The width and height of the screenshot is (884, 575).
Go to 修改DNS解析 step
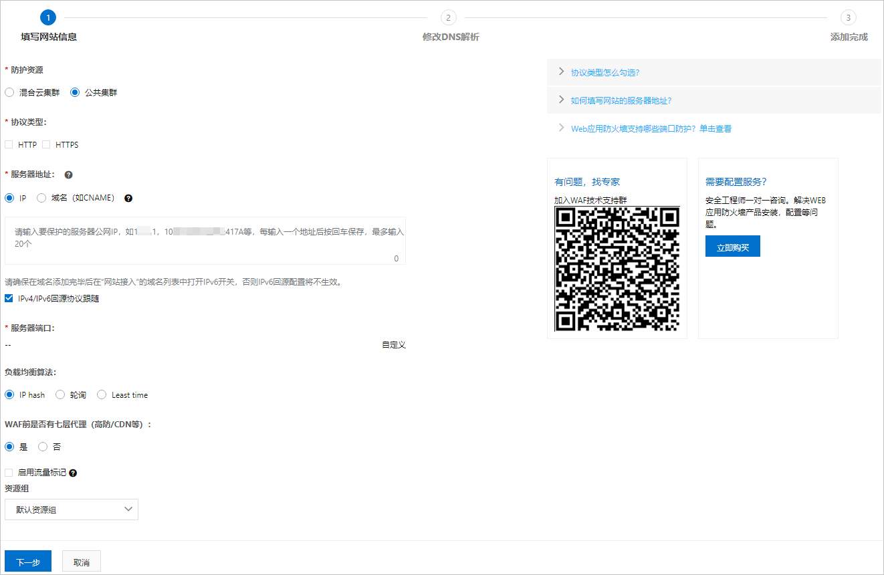pos(451,37)
